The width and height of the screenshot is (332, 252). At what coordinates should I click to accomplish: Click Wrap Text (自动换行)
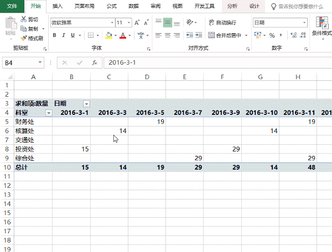pyautogui.click(x=222, y=23)
